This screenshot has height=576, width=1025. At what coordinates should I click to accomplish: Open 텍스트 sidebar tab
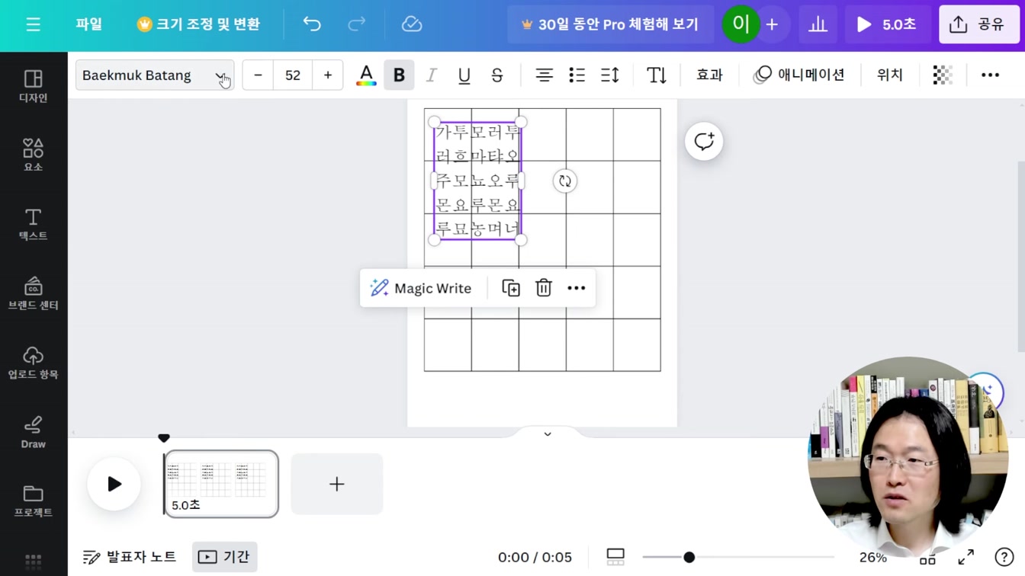click(x=34, y=224)
